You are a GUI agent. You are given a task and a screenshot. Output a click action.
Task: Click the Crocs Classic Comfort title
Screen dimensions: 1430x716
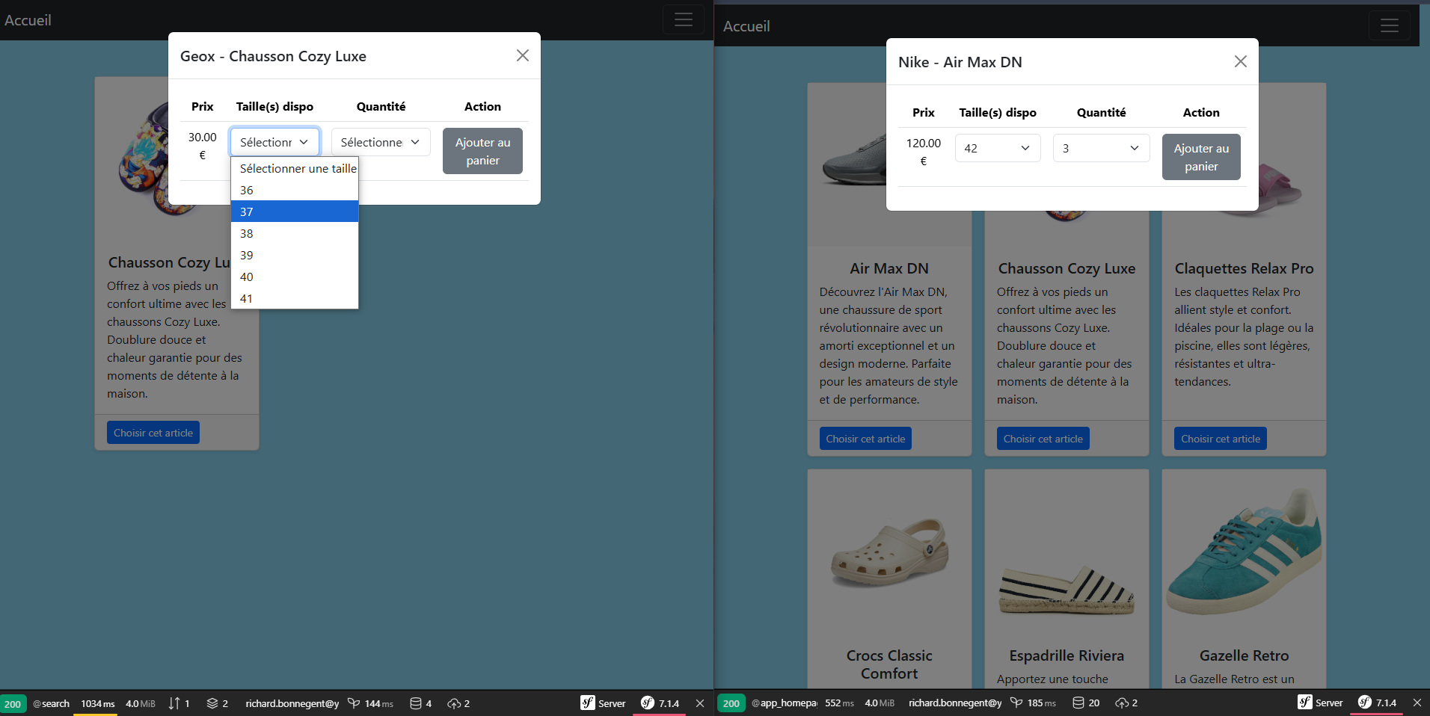(889, 664)
